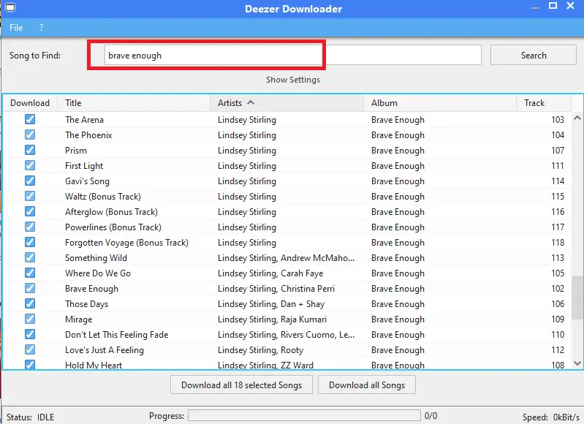Click artist 'Lindsey Stirling, Carah Faye'

click(270, 273)
